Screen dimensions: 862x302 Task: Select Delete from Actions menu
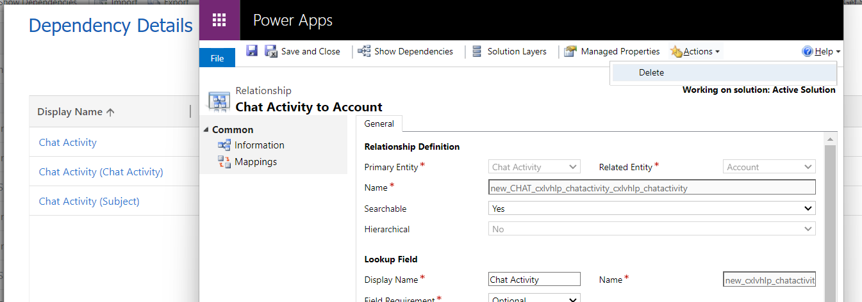pyautogui.click(x=724, y=73)
